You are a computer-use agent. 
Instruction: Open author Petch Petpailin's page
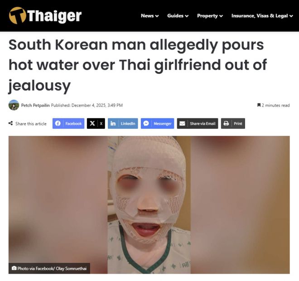(x=35, y=105)
